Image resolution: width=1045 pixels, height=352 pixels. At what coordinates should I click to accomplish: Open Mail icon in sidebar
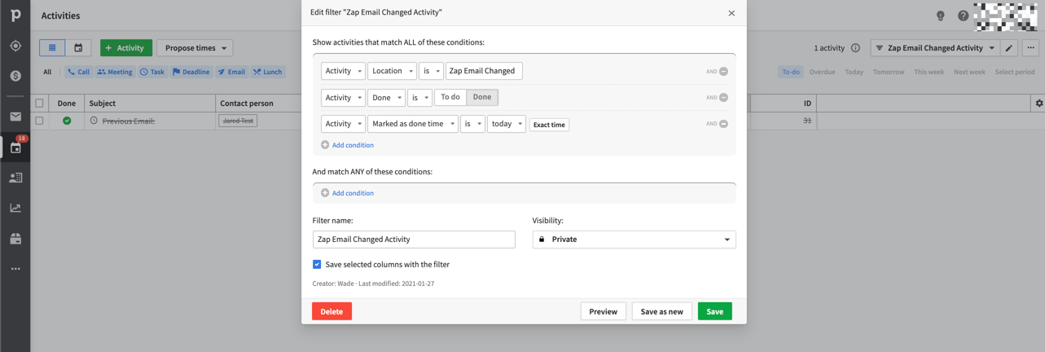tap(15, 117)
